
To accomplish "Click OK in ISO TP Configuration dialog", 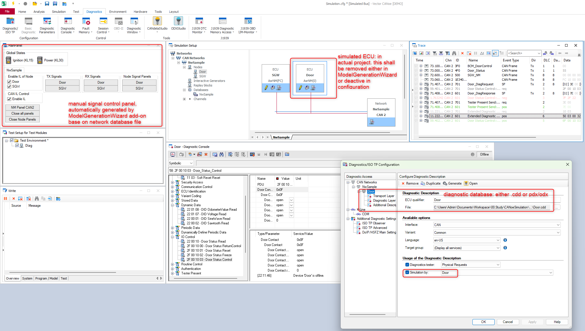I will click(x=484, y=322).
